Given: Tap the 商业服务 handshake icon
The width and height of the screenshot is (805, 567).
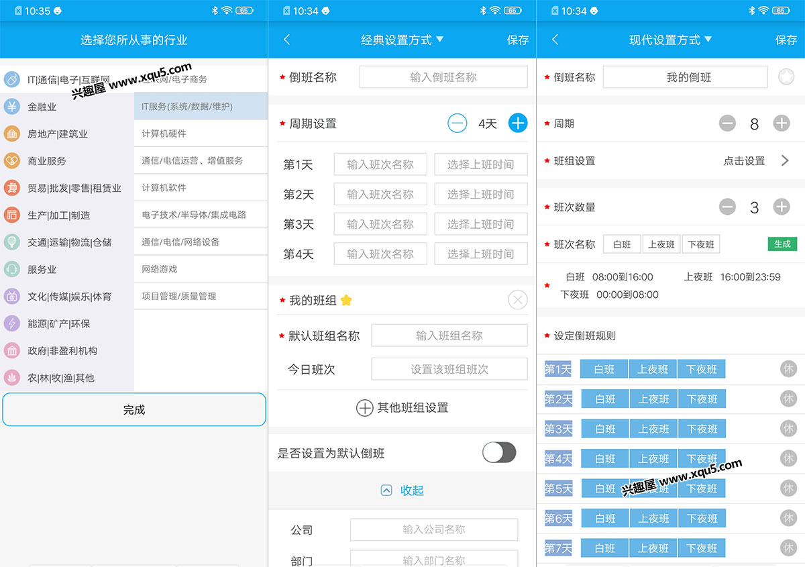Looking at the screenshot, I should click(x=12, y=160).
